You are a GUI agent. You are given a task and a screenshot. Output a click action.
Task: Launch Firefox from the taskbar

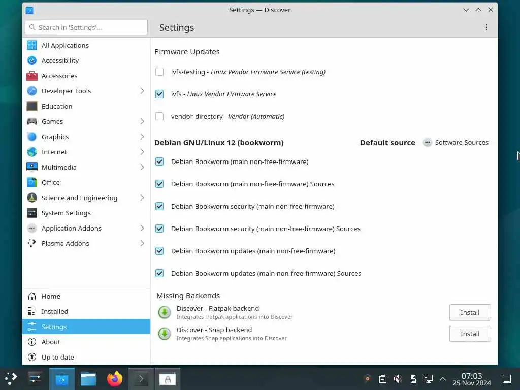pyautogui.click(x=114, y=378)
